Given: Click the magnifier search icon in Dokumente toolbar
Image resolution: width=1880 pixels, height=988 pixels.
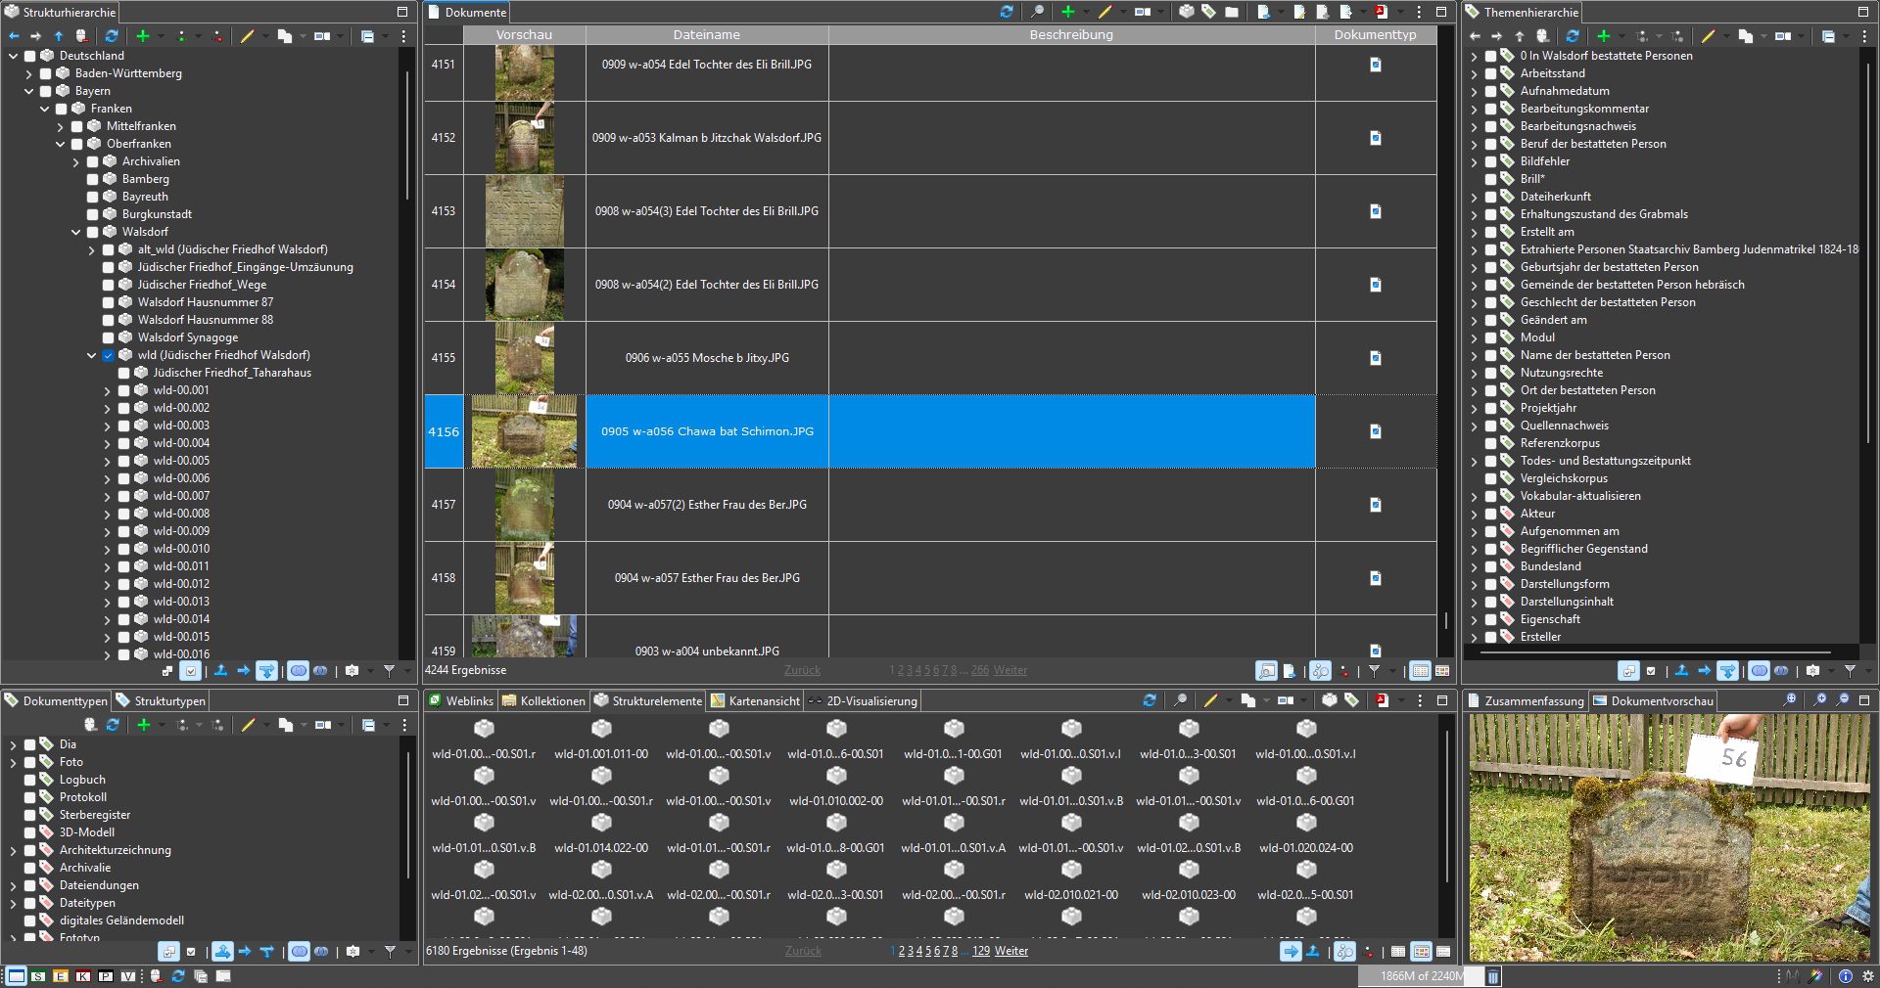Looking at the screenshot, I should (x=1037, y=12).
